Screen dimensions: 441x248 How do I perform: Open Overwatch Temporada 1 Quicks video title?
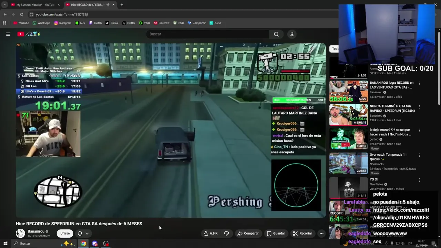click(x=388, y=157)
